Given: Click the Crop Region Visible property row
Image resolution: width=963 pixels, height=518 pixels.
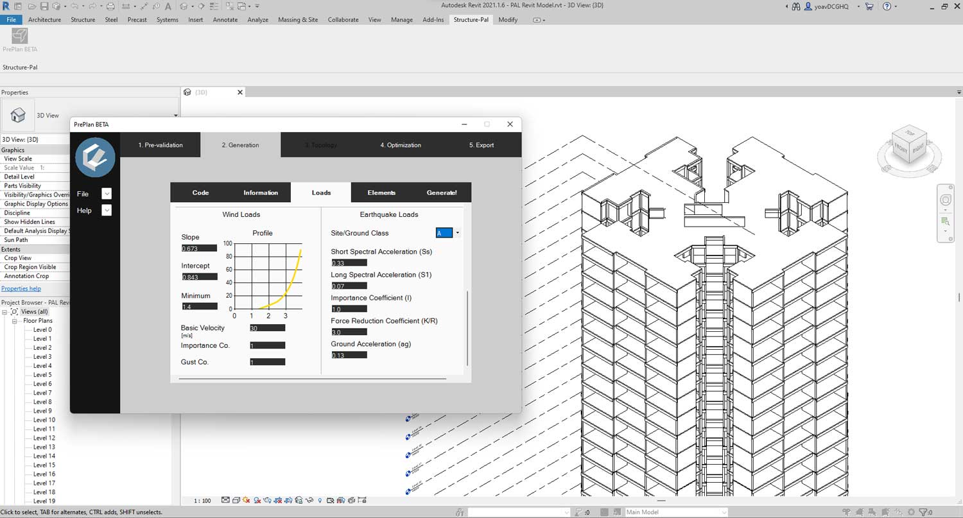Looking at the screenshot, I should pos(35,267).
